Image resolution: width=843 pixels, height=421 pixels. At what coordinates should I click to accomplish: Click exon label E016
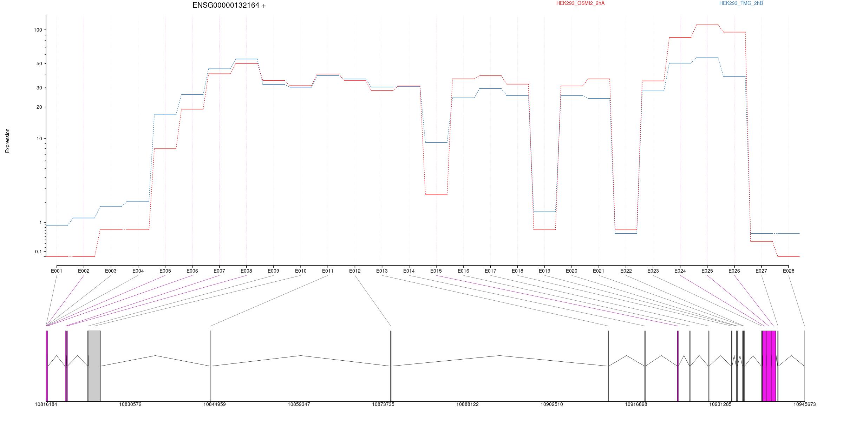(x=463, y=271)
